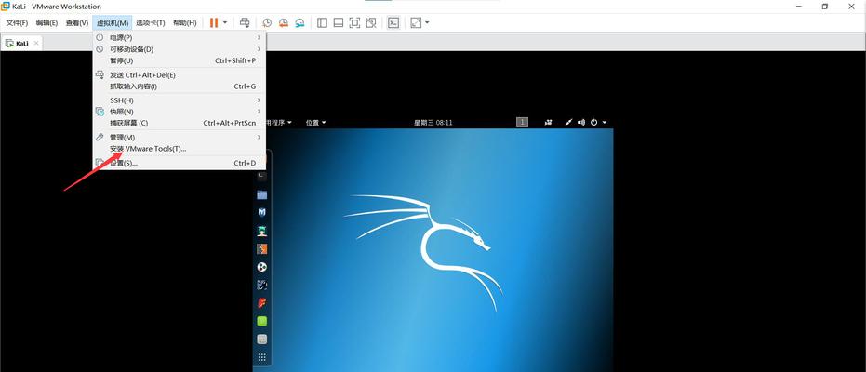
Task: Open the dropdown arrow beside the pause icon
Action: point(225,22)
